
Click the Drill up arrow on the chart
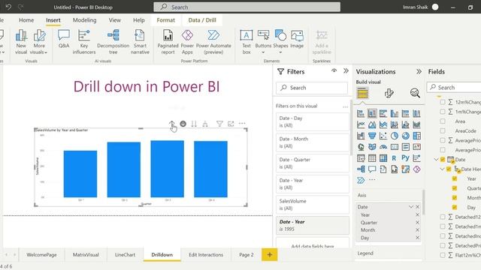172,124
